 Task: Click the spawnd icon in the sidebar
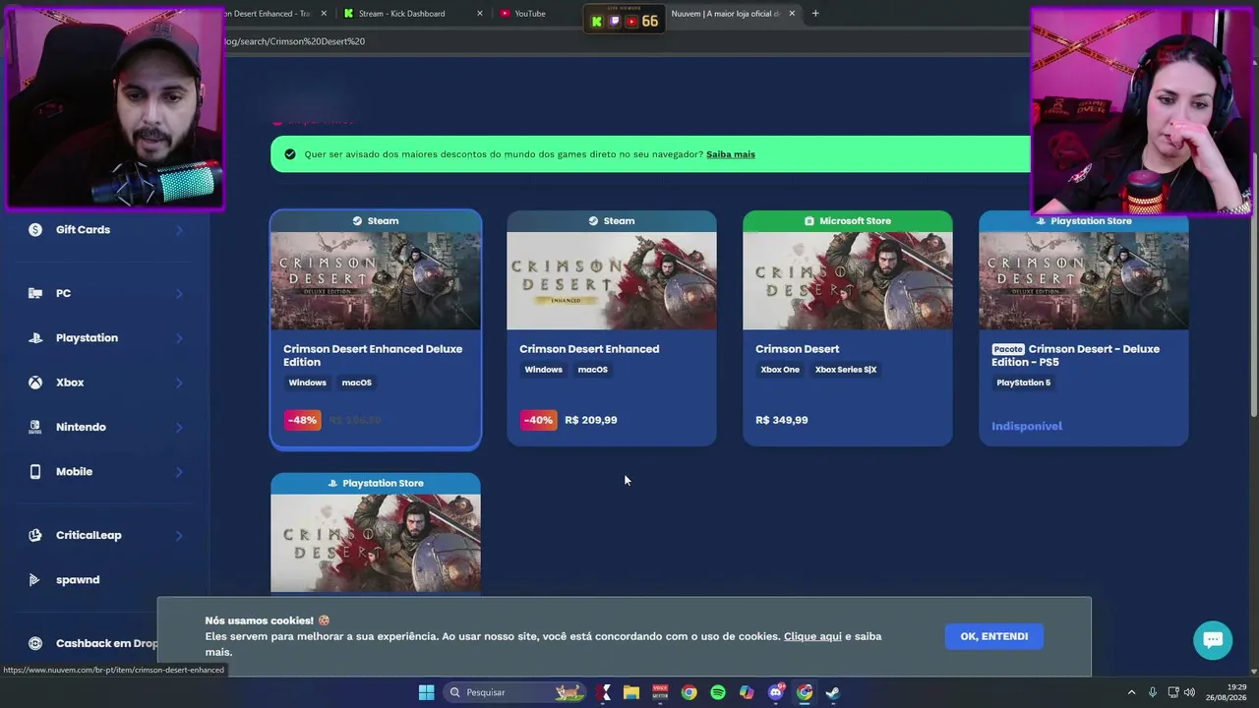coord(35,580)
